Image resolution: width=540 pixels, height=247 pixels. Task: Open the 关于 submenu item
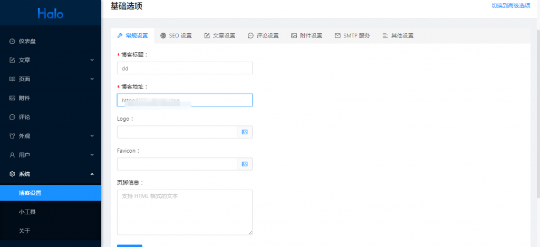pyautogui.click(x=51, y=231)
